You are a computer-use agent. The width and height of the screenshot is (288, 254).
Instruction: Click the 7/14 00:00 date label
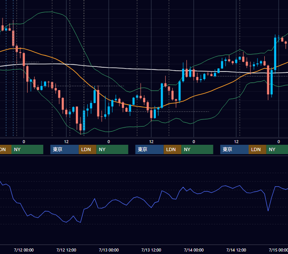[x=194, y=250]
